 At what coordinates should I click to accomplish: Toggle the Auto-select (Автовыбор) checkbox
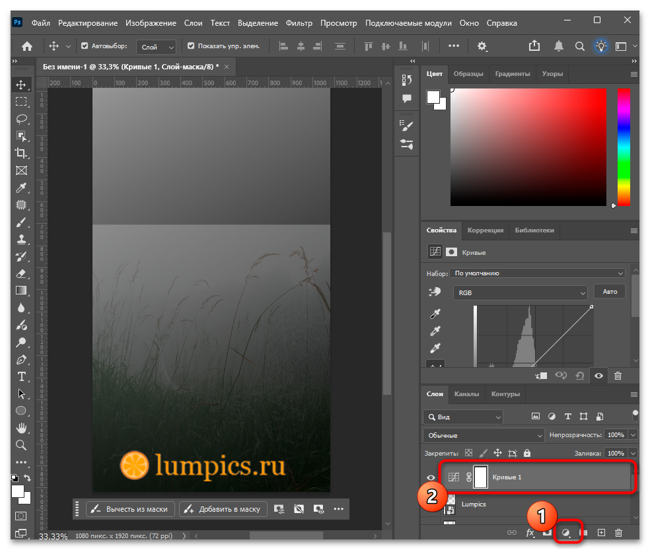point(85,46)
